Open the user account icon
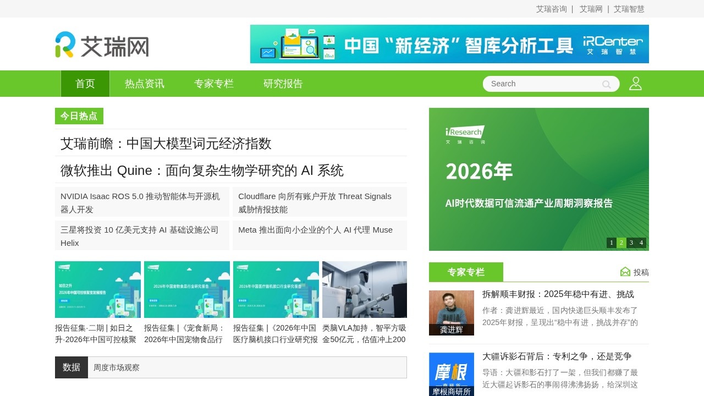Screen dimensions: 704x396 (635, 84)
